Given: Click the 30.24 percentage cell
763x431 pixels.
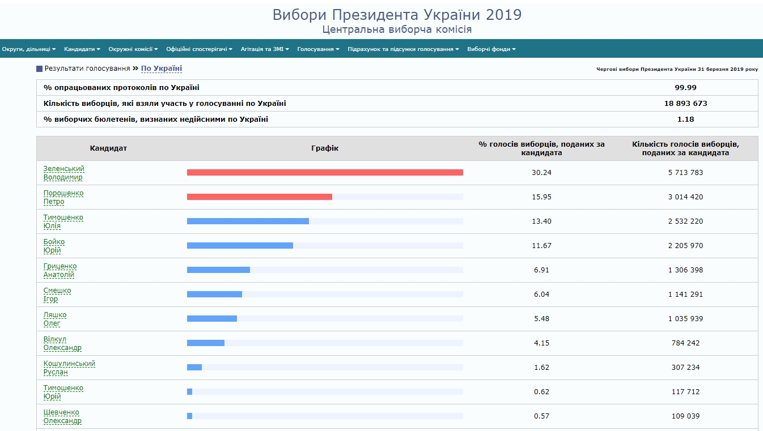Looking at the screenshot, I should (x=541, y=173).
